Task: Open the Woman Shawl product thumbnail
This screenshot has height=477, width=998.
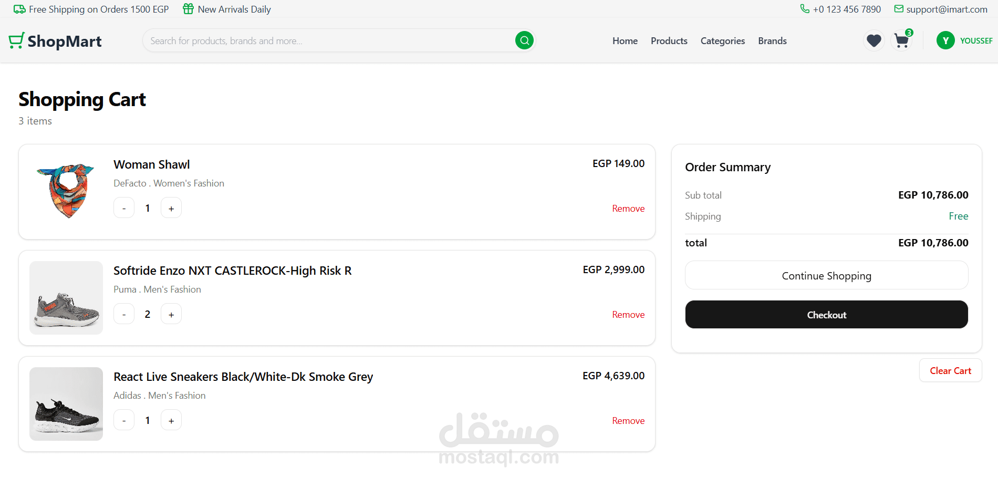Action: click(x=66, y=192)
